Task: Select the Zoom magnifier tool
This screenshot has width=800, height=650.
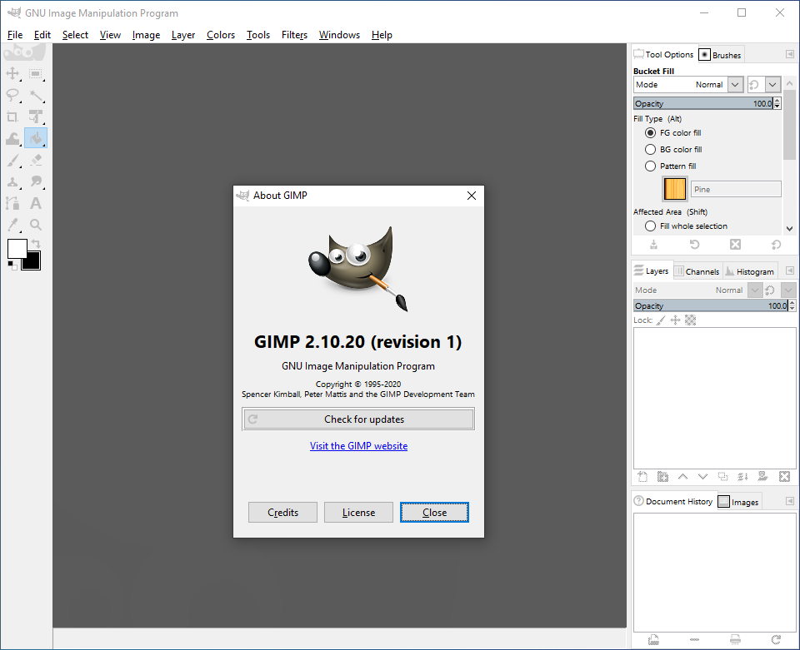Action: [35, 225]
